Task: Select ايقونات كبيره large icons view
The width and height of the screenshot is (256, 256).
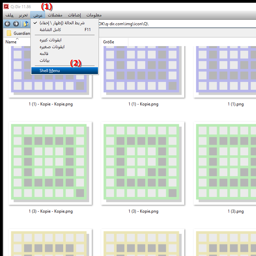Action: 65,40
